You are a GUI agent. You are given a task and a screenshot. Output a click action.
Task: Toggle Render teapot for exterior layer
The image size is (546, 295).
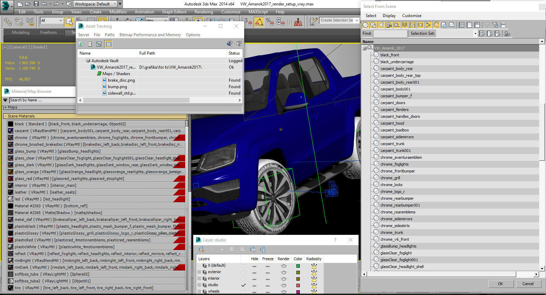[x=283, y=272]
